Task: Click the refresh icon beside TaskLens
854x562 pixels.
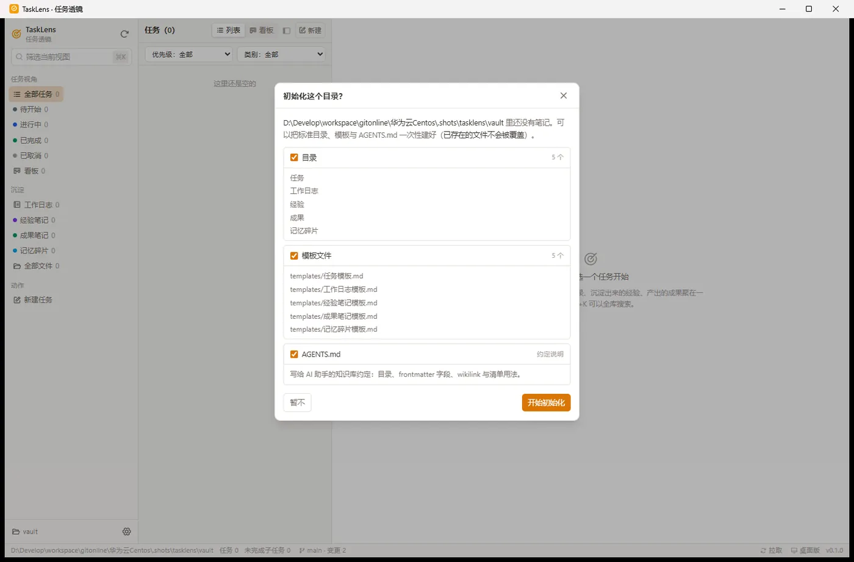Action: (124, 34)
